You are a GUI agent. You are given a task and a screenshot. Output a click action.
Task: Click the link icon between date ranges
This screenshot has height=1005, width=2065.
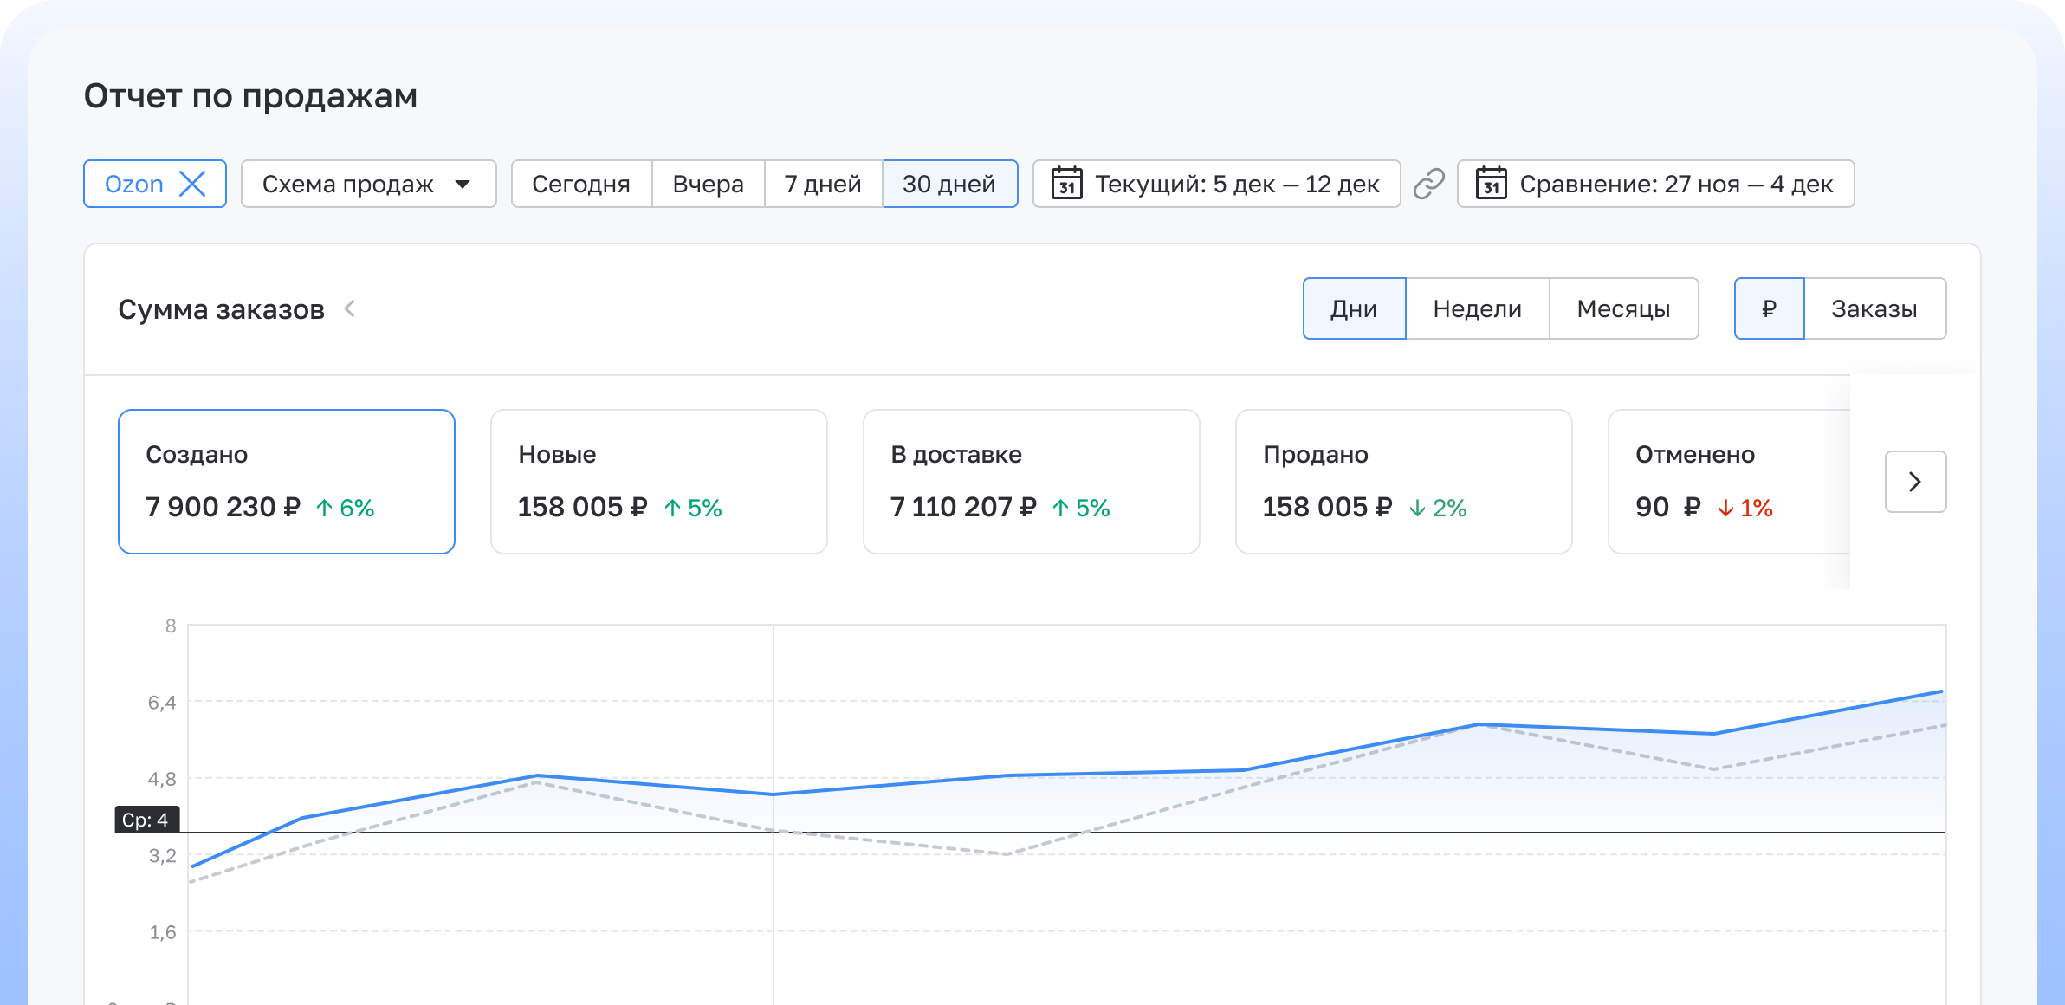1429,184
